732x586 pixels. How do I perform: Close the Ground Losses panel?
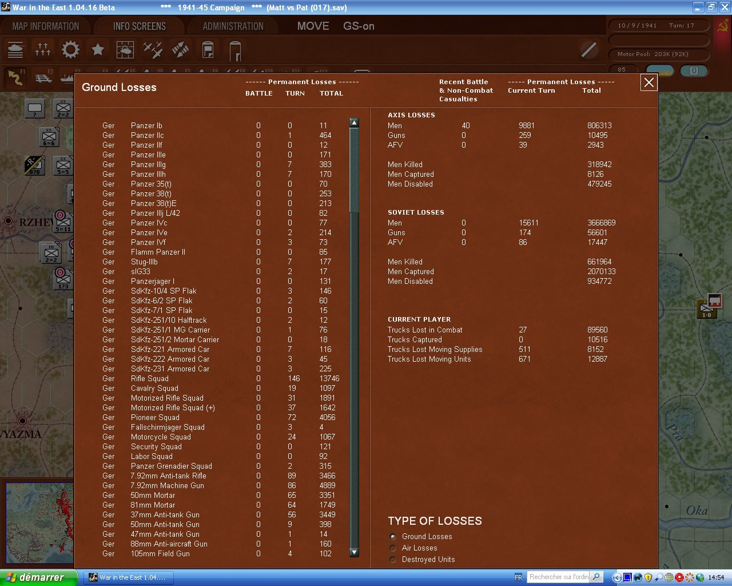click(649, 82)
